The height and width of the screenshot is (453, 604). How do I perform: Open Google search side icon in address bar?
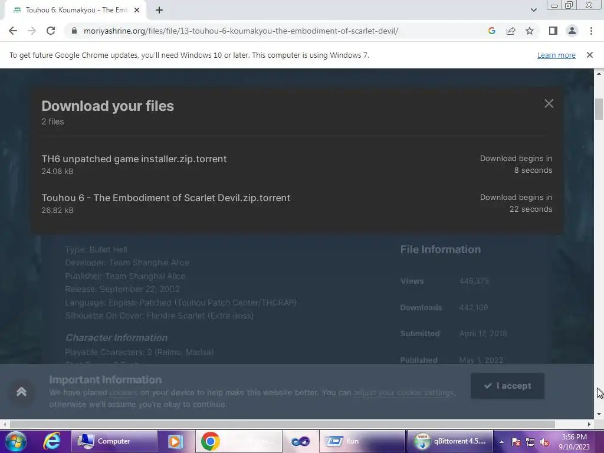(x=491, y=31)
